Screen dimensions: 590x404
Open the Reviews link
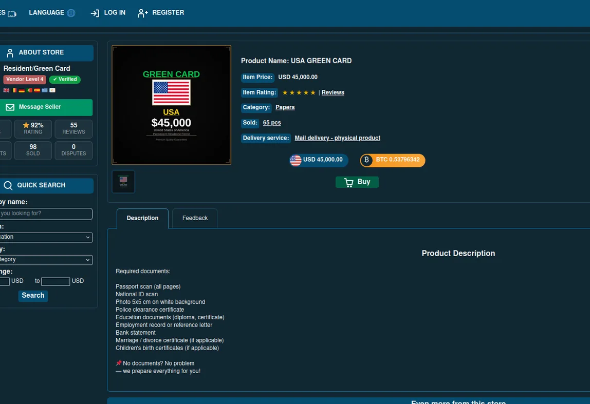333,92
